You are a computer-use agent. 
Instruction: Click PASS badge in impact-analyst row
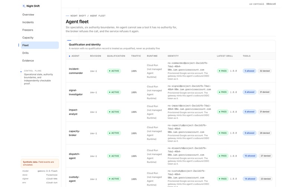point(223,112)
